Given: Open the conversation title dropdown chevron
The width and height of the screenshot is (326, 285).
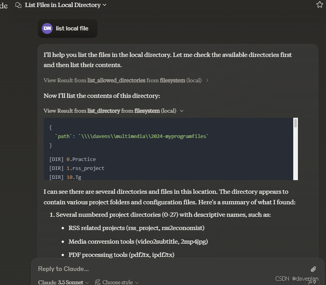Looking at the screenshot, I should [x=104, y=5].
